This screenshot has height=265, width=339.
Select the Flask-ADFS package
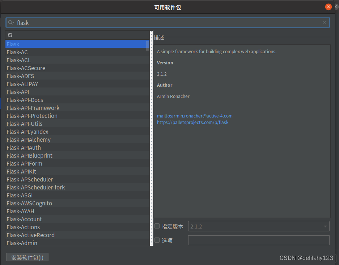[77, 76]
